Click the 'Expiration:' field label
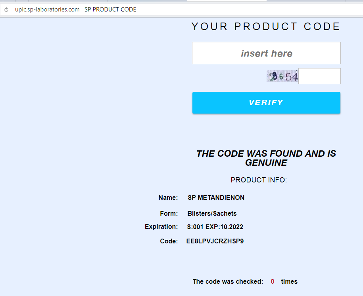Screen dimensions: 363x296 coord(161,227)
